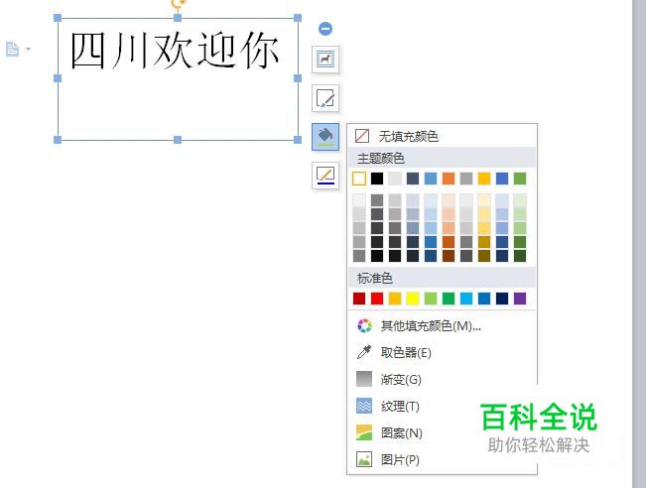Click bottom-right resize handle of text box

pos(298,140)
